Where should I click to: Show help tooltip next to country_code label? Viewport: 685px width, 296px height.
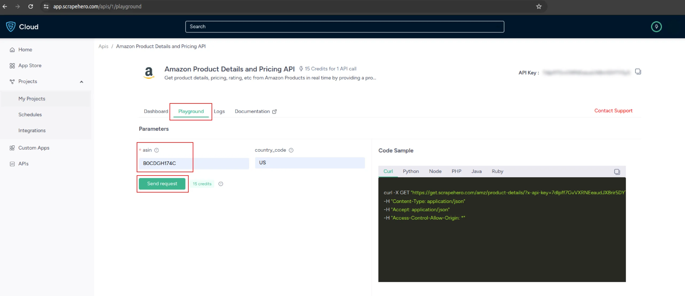click(x=291, y=150)
